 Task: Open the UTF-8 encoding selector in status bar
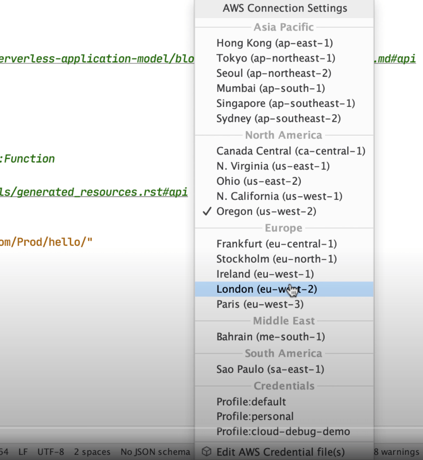click(x=50, y=452)
